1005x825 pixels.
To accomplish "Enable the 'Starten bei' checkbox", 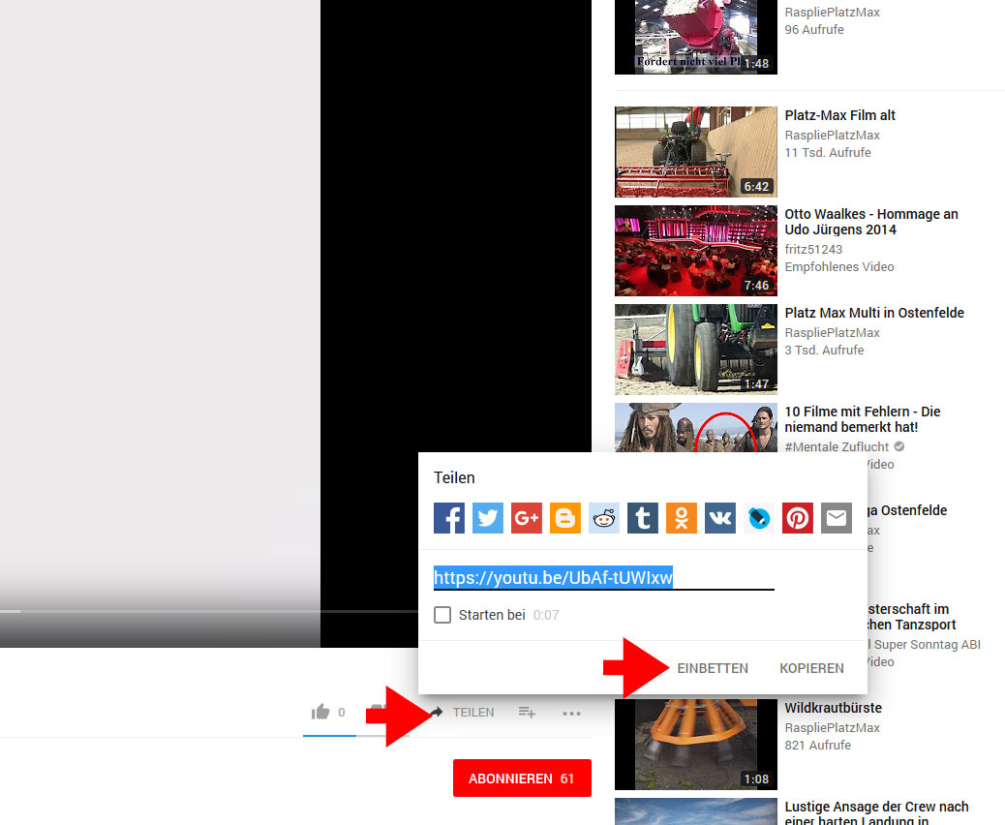I will (442, 615).
